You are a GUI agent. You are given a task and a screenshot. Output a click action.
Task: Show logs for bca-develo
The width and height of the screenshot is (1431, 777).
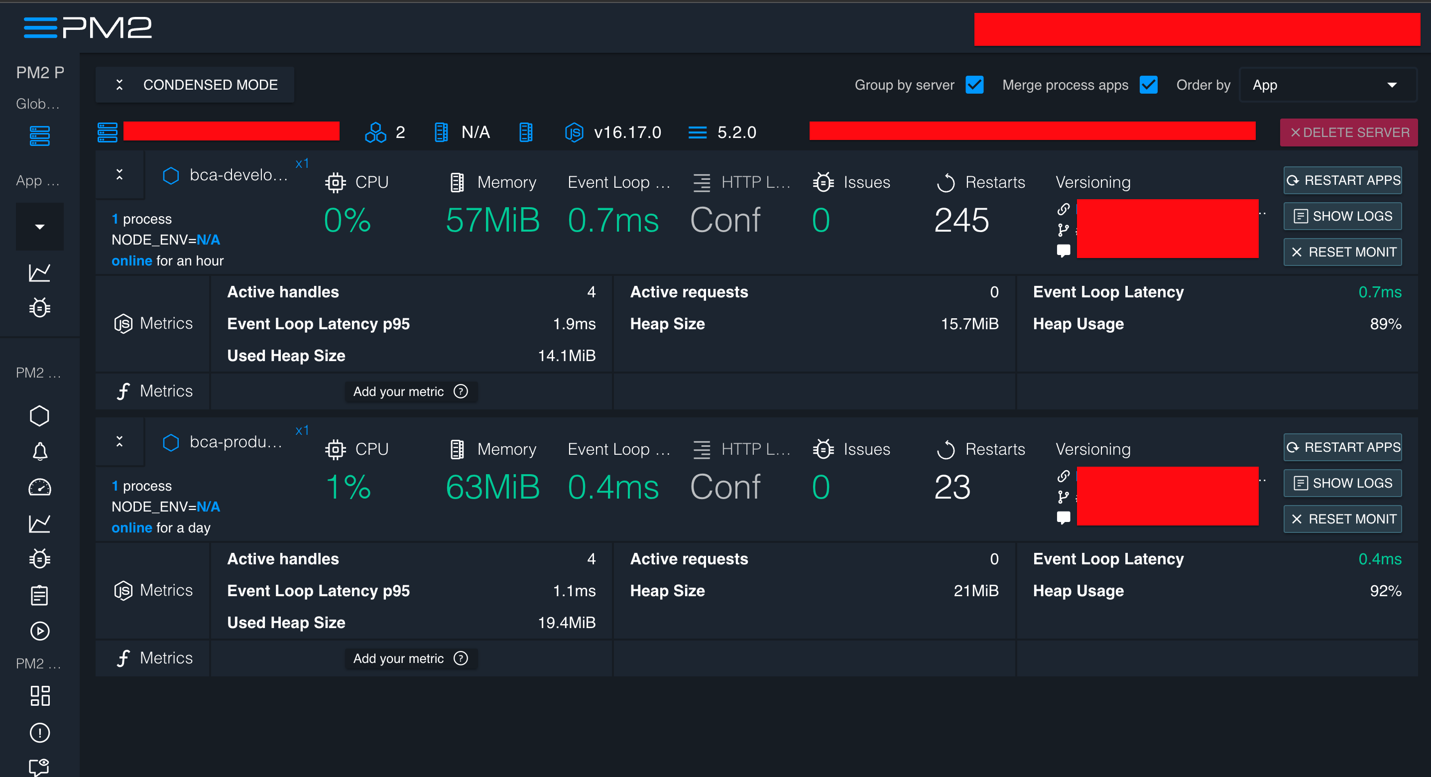[x=1343, y=216]
